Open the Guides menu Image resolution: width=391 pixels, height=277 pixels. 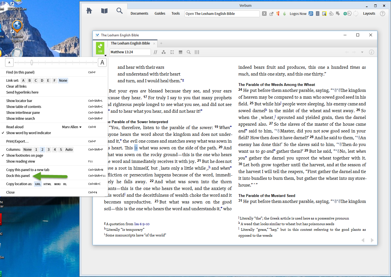(x=160, y=14)
